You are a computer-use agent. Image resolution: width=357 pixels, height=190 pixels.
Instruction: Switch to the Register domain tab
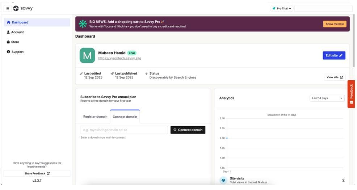tap(95, 117)
